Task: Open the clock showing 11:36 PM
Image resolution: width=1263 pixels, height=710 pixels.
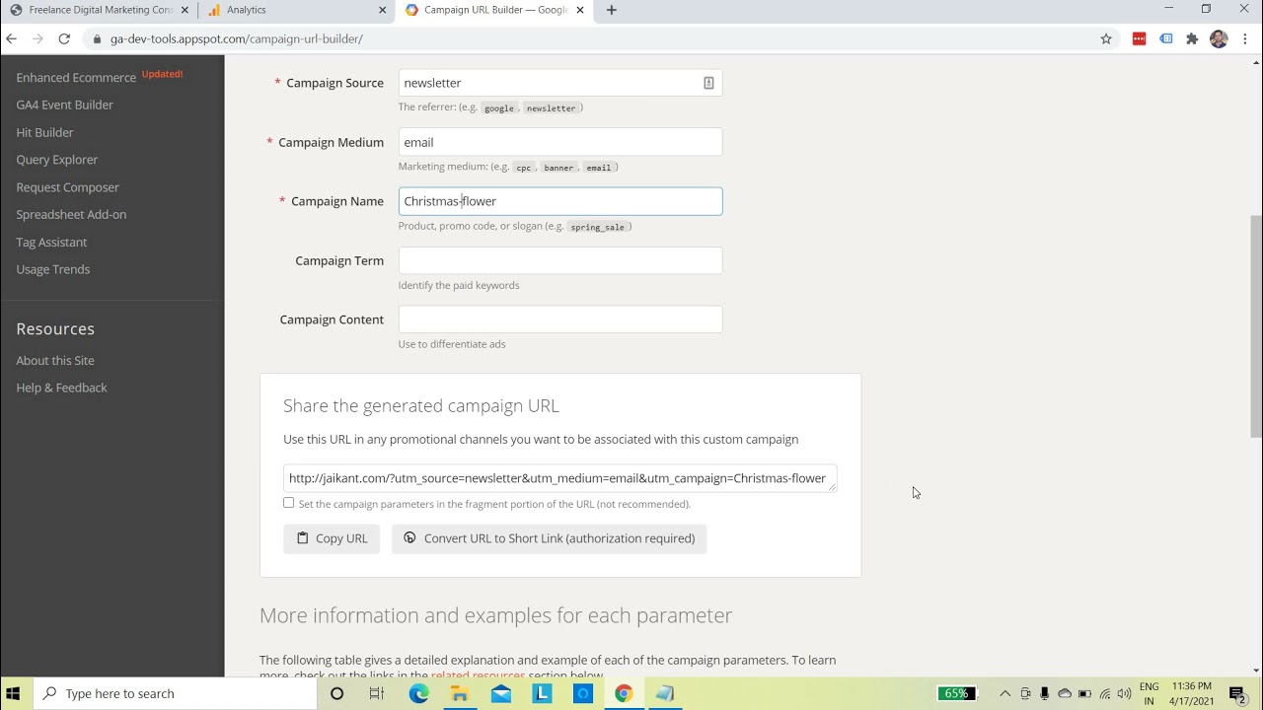Action: click(x=1192, y=693)
